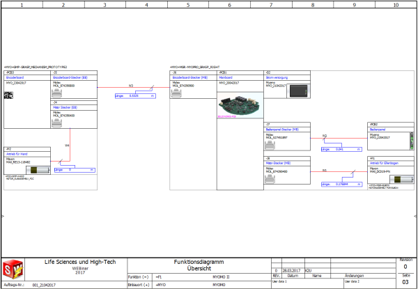
Task: Select the red cable between the Encoderboard-Stecker blocks
Action: [133, 87]
